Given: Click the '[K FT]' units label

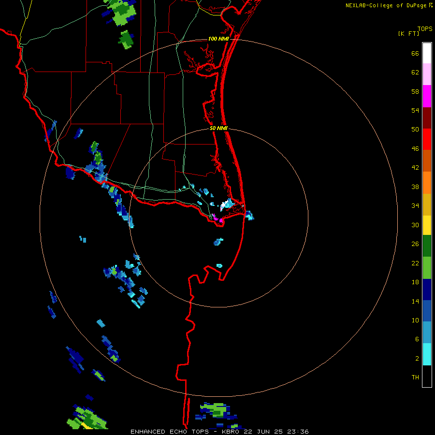Looking at the screenshot, I should click(x=408, y=34).
